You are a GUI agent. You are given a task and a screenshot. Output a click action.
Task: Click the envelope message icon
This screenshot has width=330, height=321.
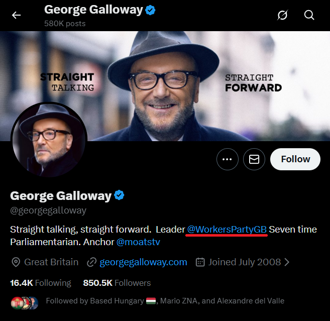[x=254, y=159]
